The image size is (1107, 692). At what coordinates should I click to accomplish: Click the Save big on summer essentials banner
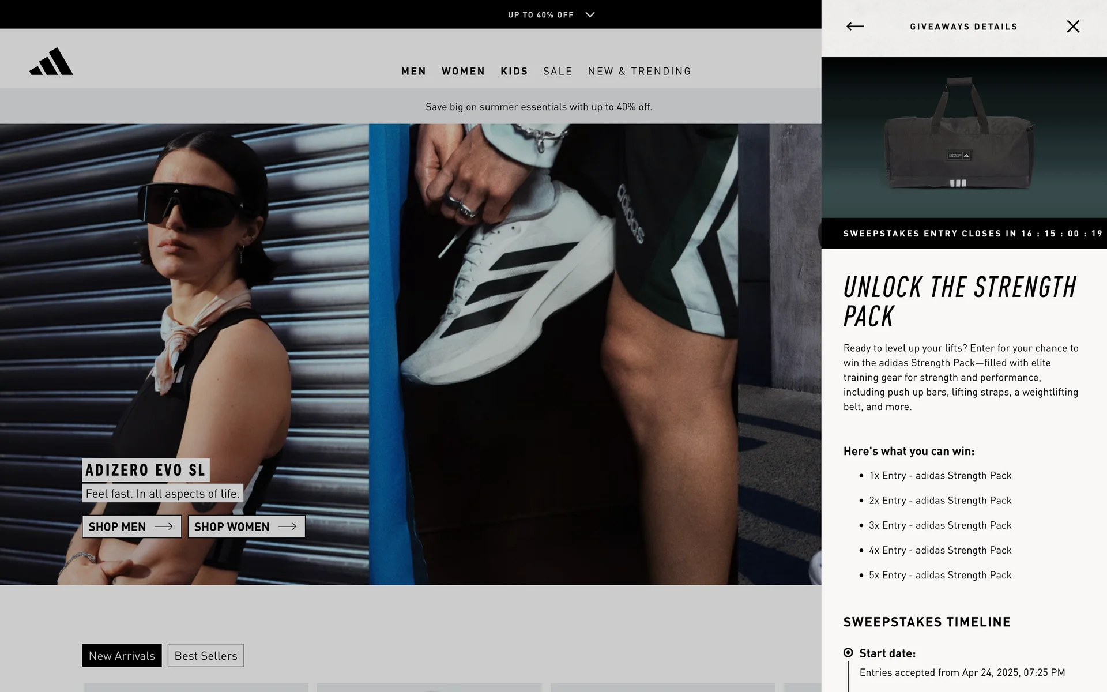539,107
